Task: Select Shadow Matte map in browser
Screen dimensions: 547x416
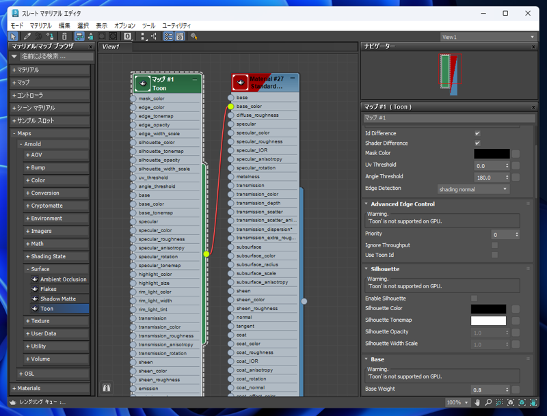Action: click(x=58, y=299)
